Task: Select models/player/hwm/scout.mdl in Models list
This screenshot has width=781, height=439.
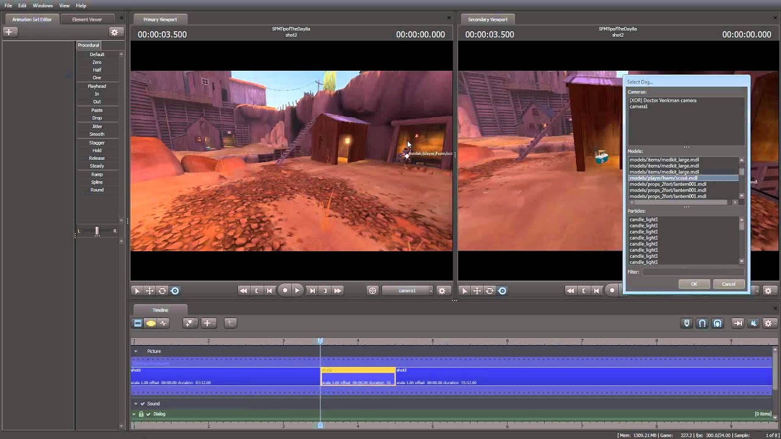Action: coord(683,178)
